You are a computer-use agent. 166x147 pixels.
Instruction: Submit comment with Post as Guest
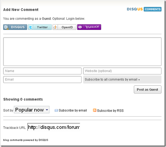coord(148,89)
